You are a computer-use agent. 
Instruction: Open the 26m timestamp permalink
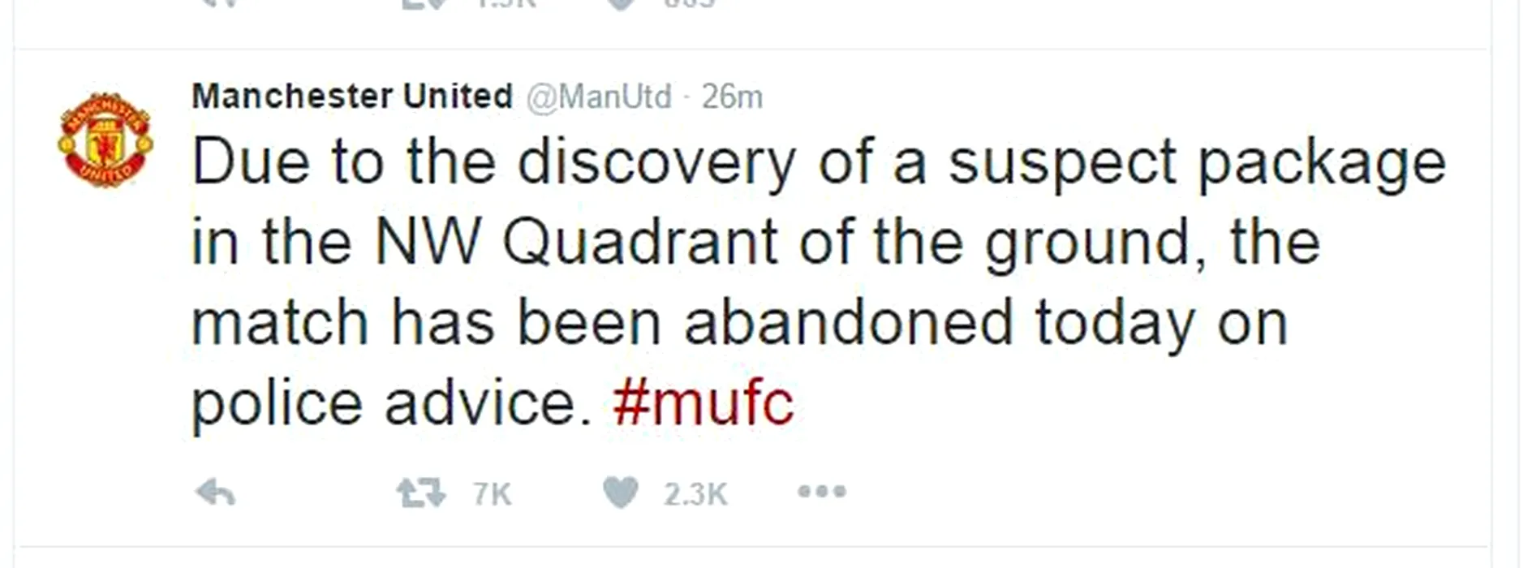tap(732, 97)
